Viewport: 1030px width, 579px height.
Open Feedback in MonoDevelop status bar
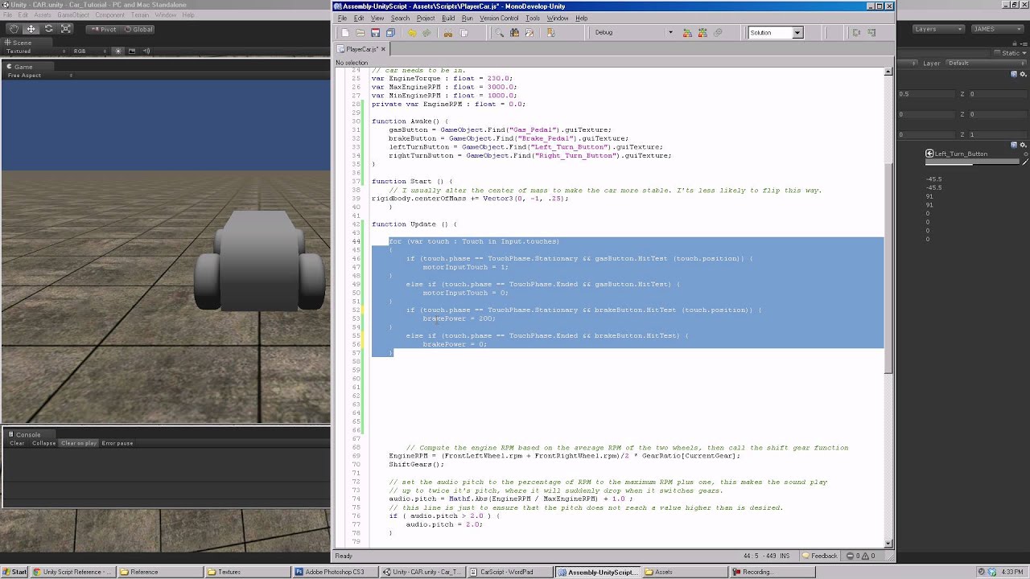click(818, 556)
